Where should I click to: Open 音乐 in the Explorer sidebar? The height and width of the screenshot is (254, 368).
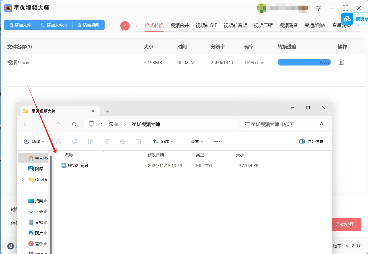point(38,244)
